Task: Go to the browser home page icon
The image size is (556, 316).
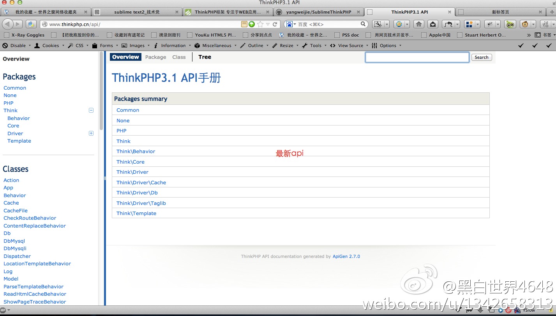Action: point(419,24)
